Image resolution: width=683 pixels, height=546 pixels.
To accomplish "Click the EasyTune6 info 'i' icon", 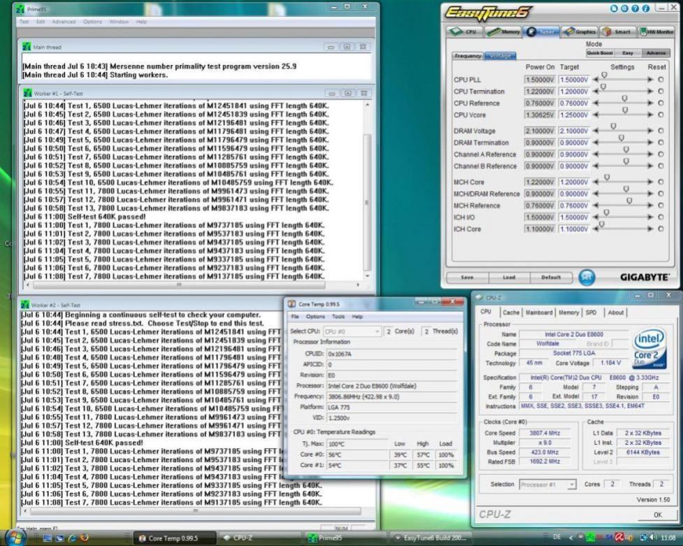I will coord(646,8).
